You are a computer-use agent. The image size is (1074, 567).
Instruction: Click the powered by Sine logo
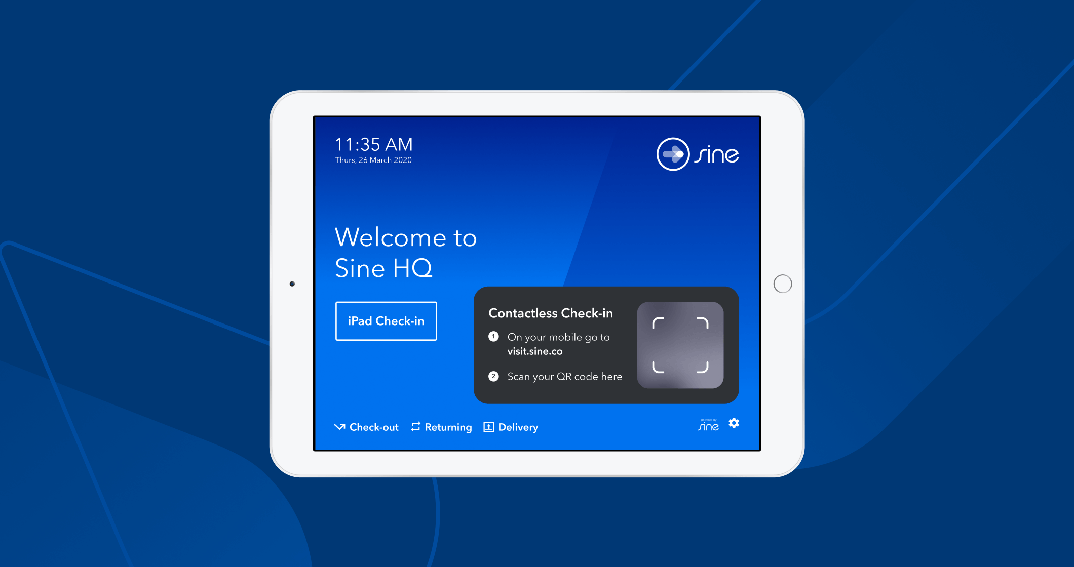708,425
